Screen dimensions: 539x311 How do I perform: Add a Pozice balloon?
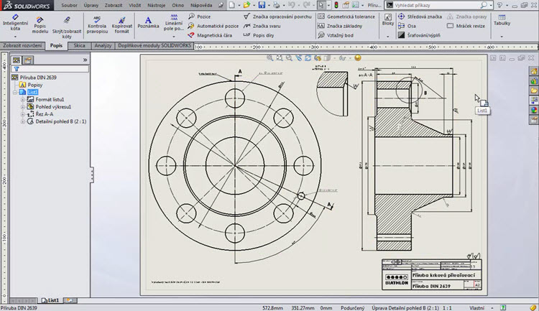pyautogui.click(x=199, y=17)
